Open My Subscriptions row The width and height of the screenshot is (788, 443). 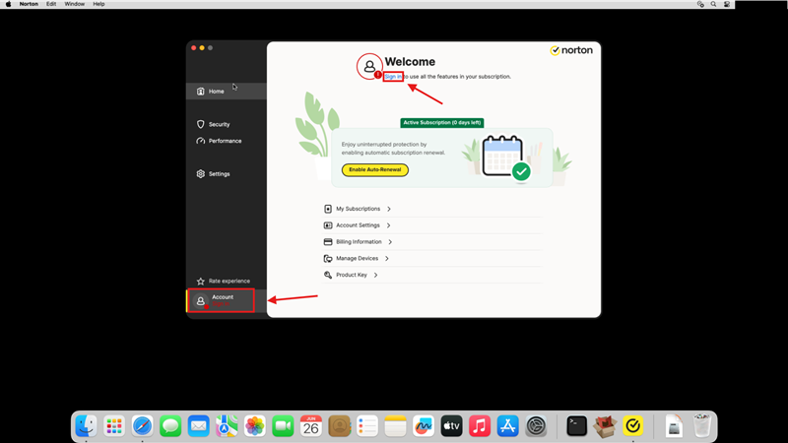(432, 209)
